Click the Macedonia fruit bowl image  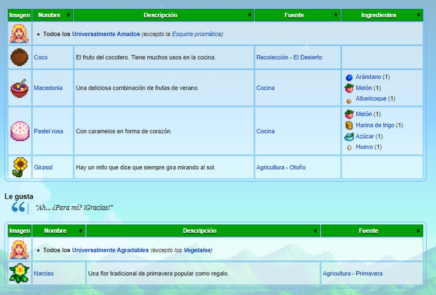coord(20,88)
